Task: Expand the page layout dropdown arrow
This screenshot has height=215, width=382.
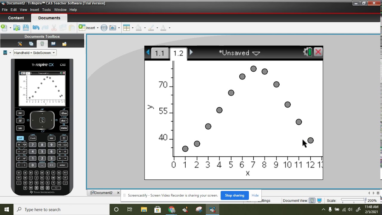Action: pos(133,28)
